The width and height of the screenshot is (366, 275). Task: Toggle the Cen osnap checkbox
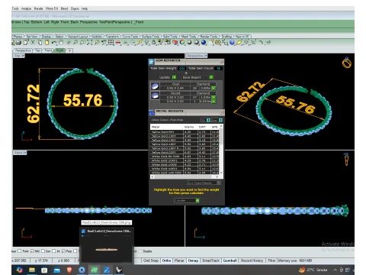pyautogui.click(x=43, y=251)
